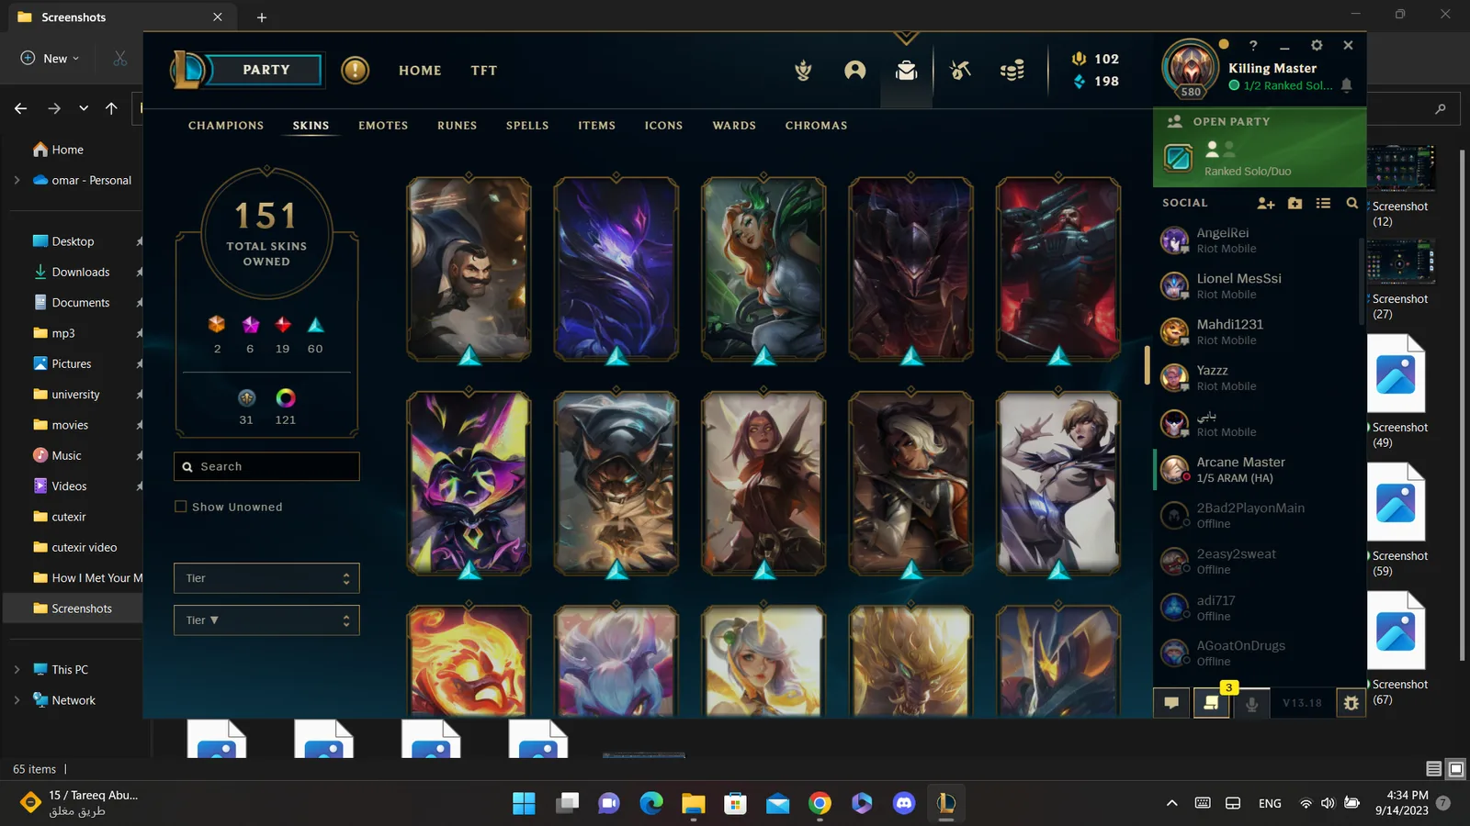Switch to the RUNES tab
The image size is (1470, 826).
pos(457,126)
